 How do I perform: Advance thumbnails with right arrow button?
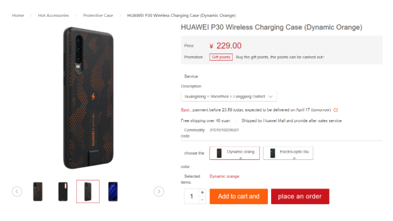pos(159,192)
